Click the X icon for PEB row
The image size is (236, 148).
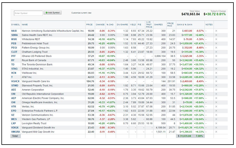pos(216,43)
